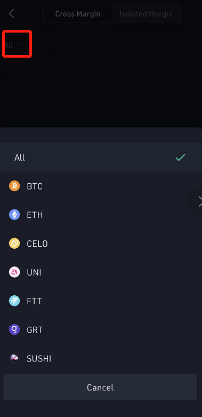Switch to the Isolated Margin tab
The width and height of the screenshot is (202, 417).
pyautogui.click(x=146, y=14)
